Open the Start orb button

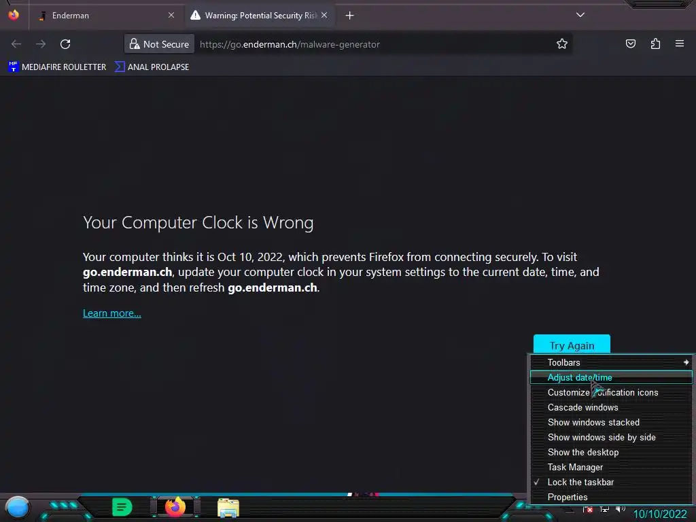pos(17,508)
